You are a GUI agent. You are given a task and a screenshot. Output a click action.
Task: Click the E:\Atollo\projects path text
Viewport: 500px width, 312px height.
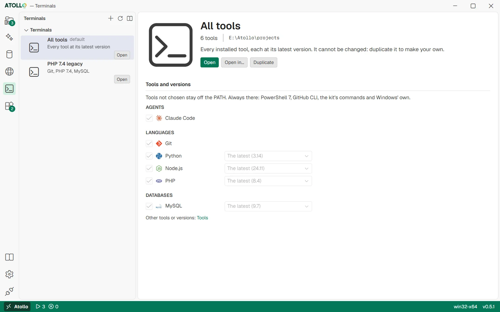tap(254, 38)
